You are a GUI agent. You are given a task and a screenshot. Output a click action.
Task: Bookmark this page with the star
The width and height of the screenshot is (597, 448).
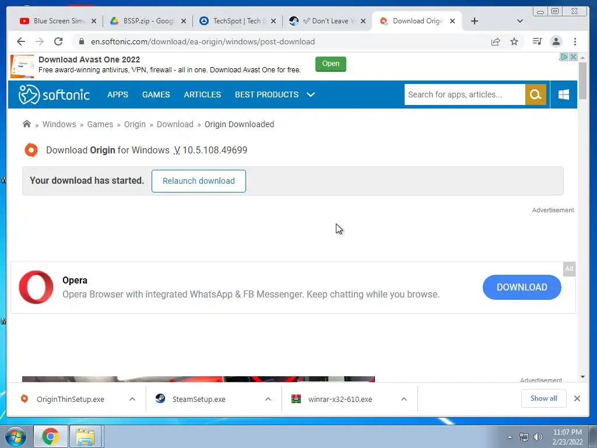[x=514, y=41]
